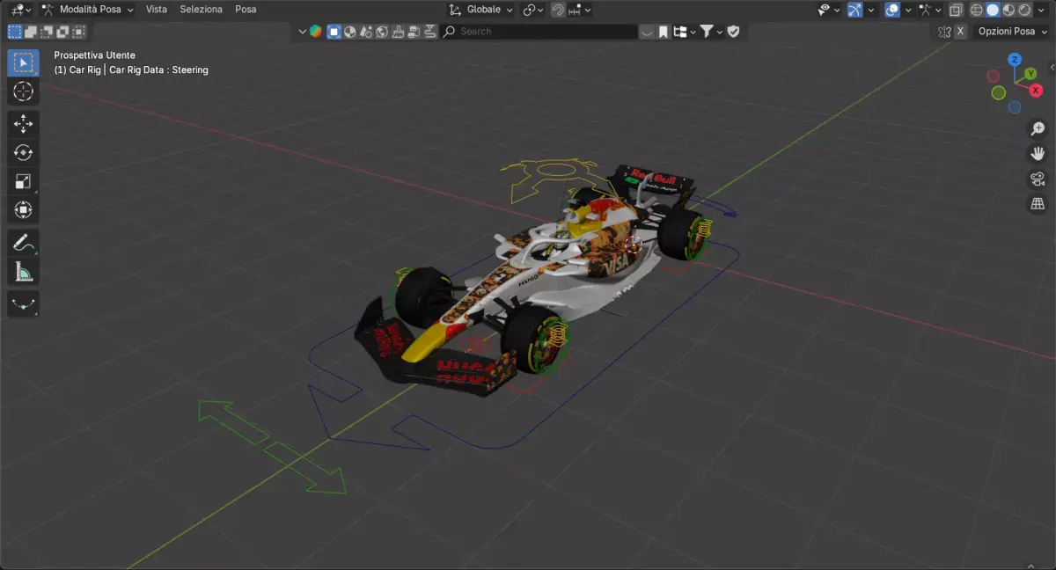1056x570 pixels.
Task: Open the funnel filter dropdown
Action: tap(710, 32)
